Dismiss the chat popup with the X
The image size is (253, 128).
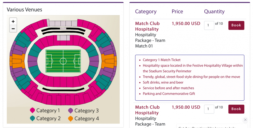point(245,120)
